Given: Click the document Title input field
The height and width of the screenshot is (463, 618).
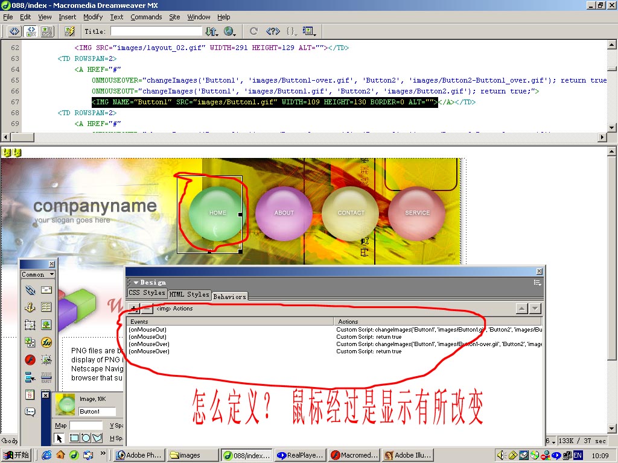Looking at the screenshot, I should [156, 31].
